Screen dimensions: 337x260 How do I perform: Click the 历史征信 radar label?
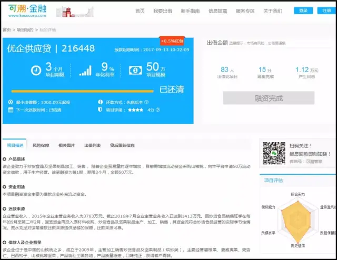point(298,246)
